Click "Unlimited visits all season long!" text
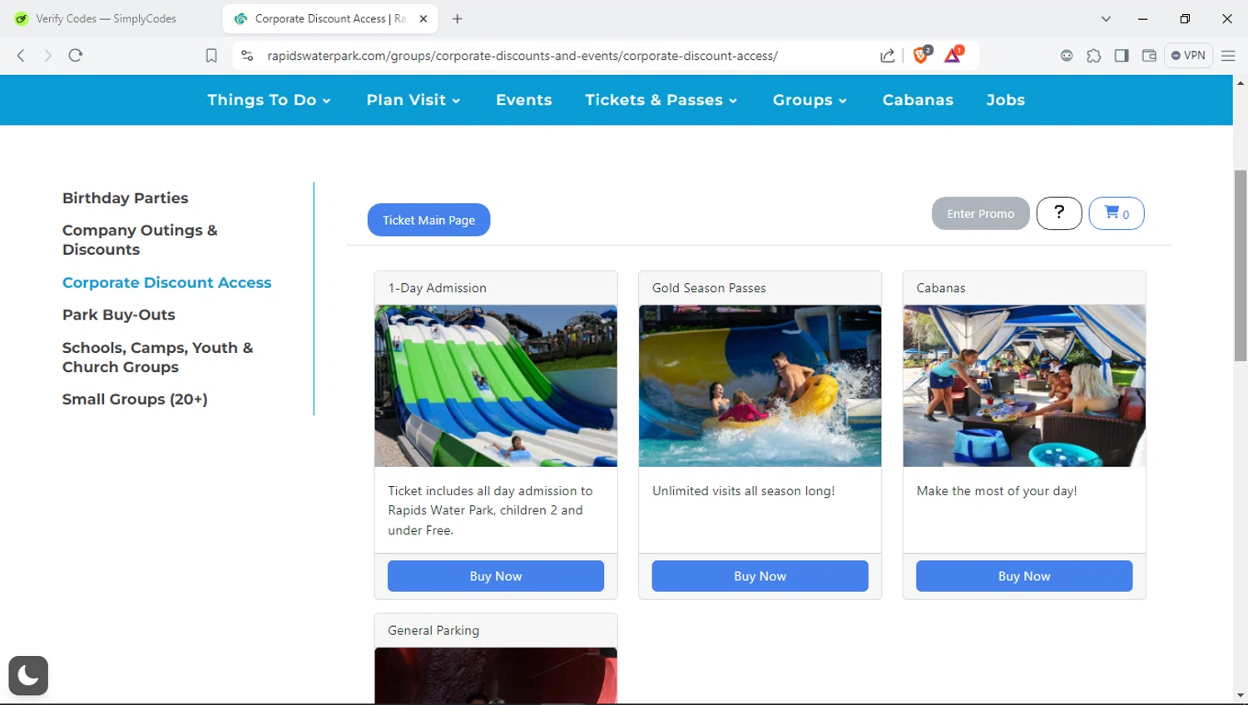Screen dimensions: 1248x705 (x=743, y=491)
